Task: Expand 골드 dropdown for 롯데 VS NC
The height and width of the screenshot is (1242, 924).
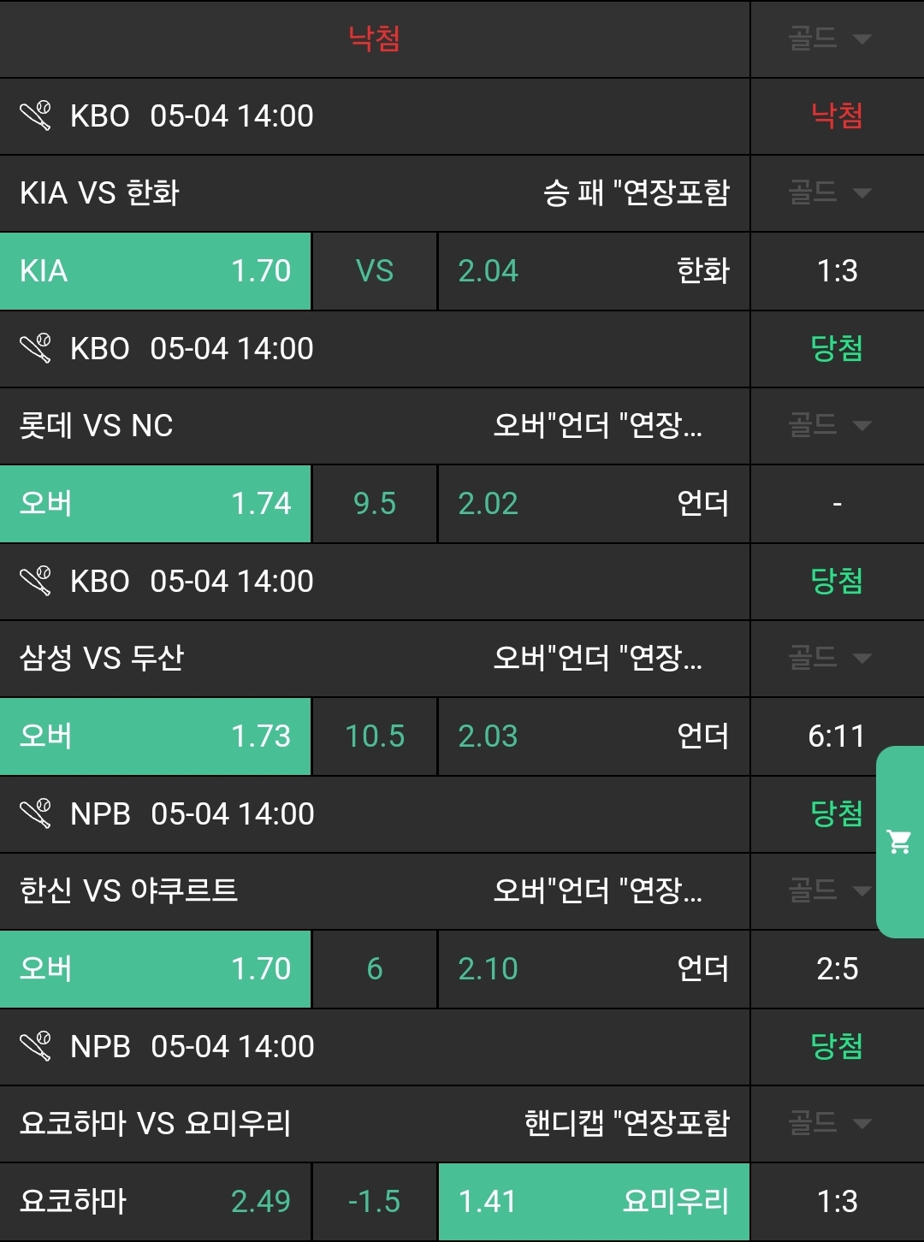Action: pos(829,425)
